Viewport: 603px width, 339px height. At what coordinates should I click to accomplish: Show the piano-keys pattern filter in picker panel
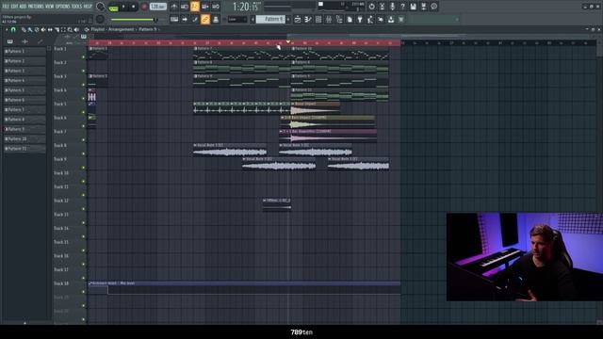coord(10,41)
